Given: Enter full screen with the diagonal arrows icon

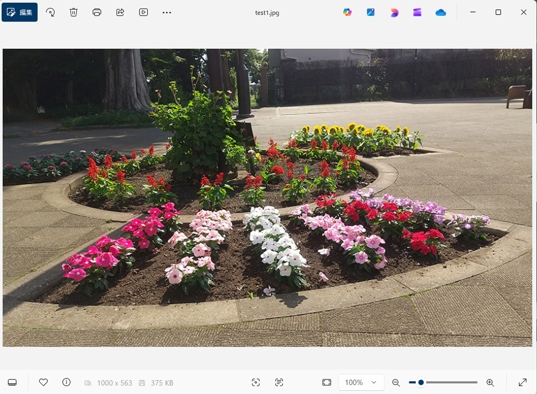Looking at the screenshot, I should click(523, 382).
